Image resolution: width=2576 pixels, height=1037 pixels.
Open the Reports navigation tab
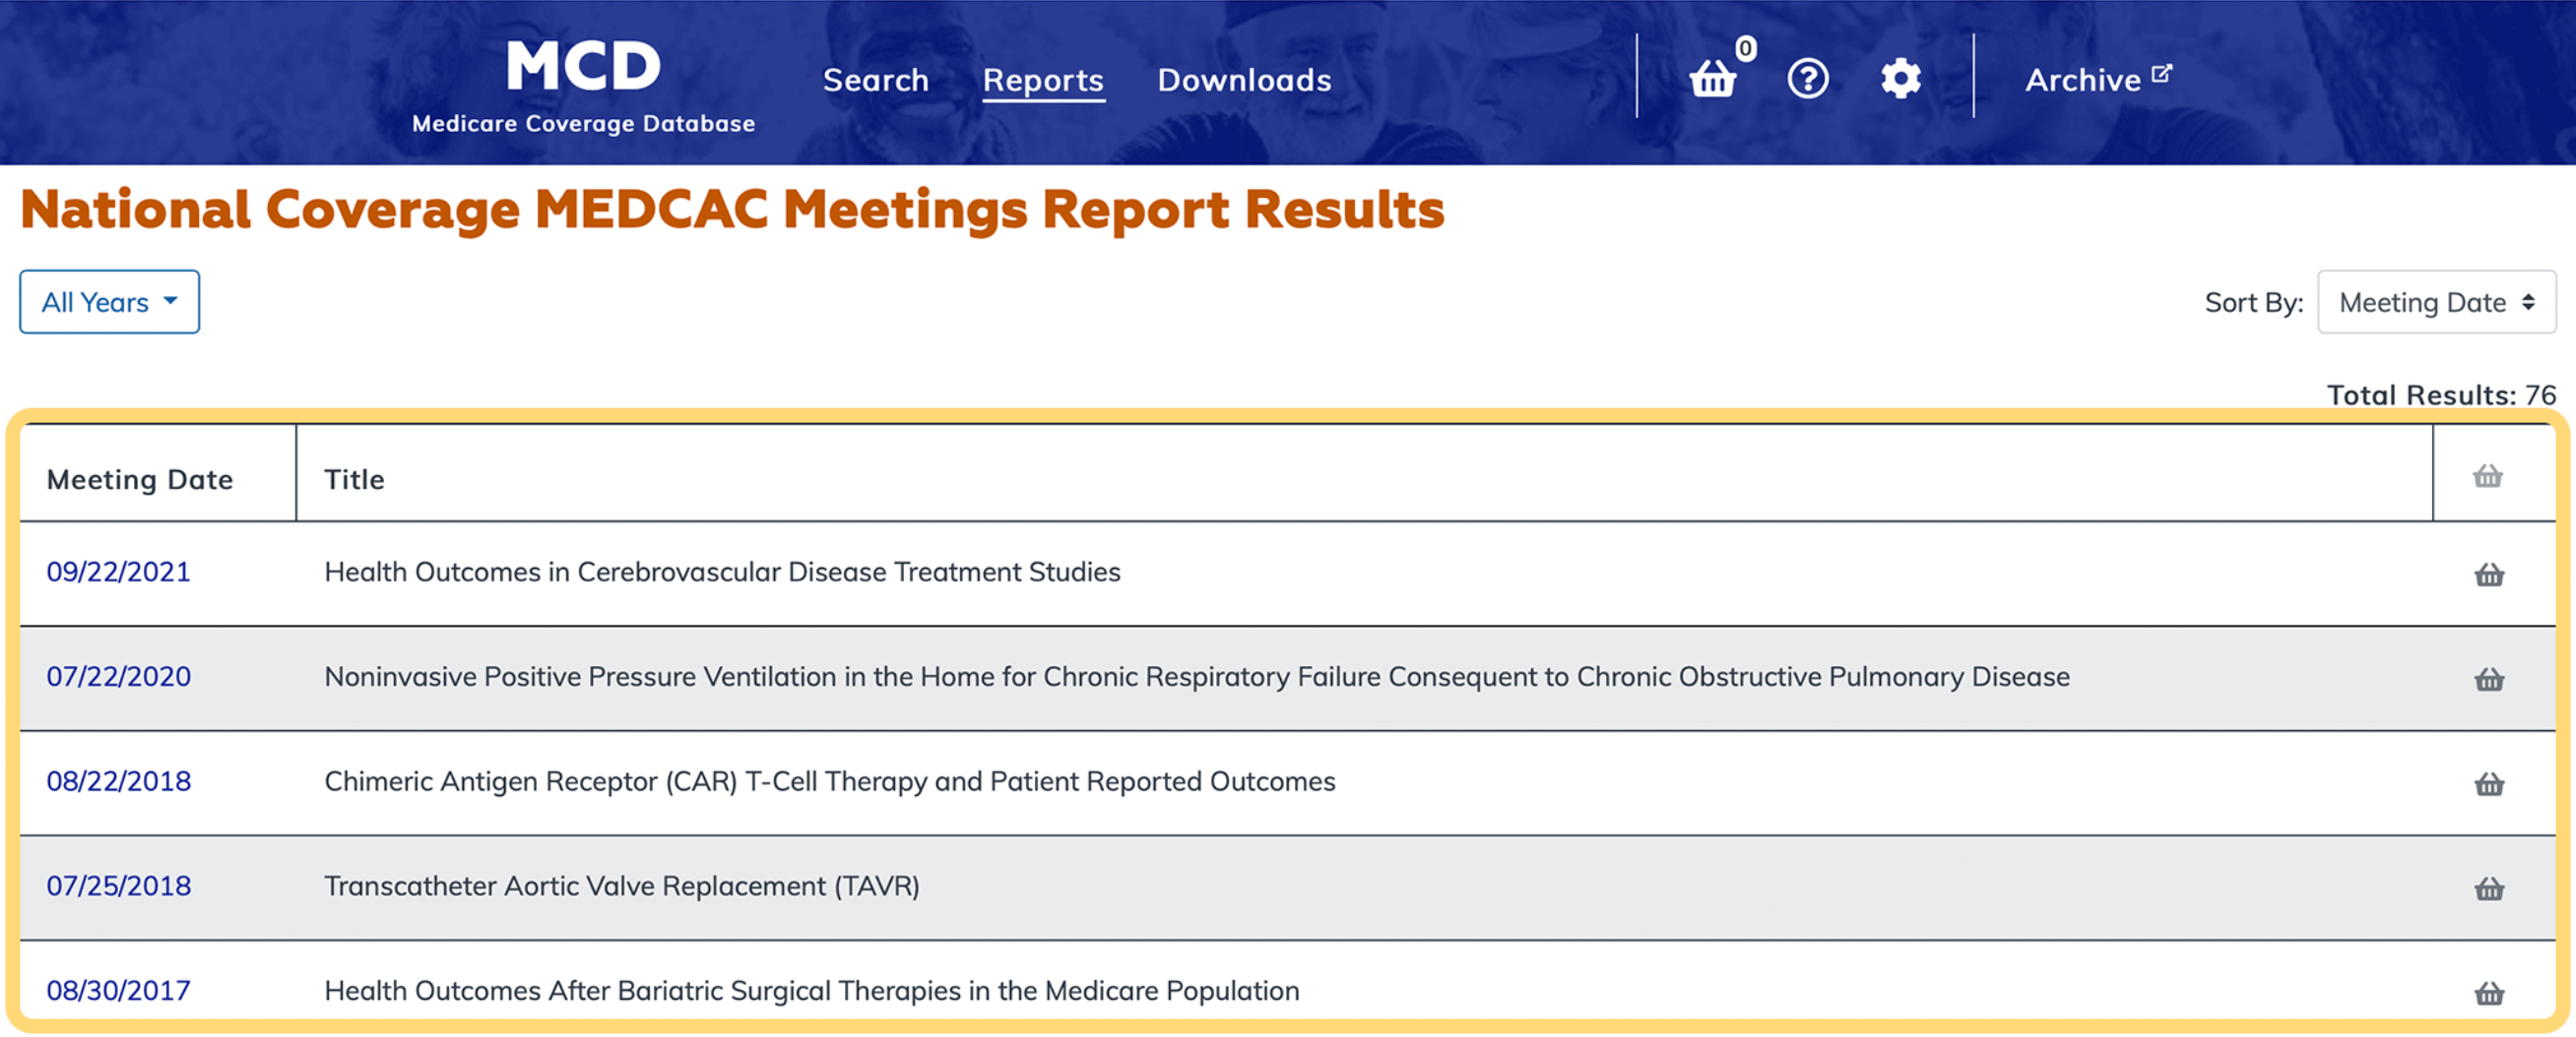[x=1042, y=80]
